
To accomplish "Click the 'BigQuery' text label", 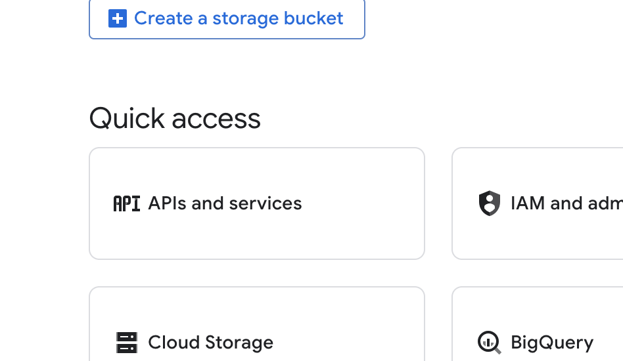I will pos(552,343).
